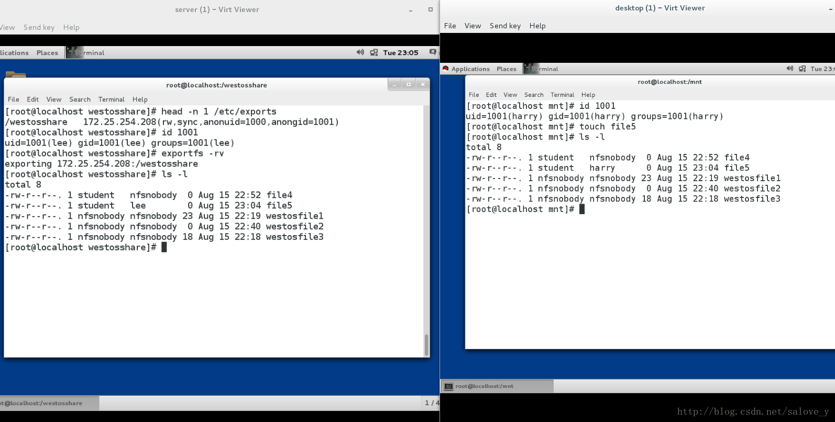
Task: Open File menu in westosshare terminal
Action: tap(14, 99)
